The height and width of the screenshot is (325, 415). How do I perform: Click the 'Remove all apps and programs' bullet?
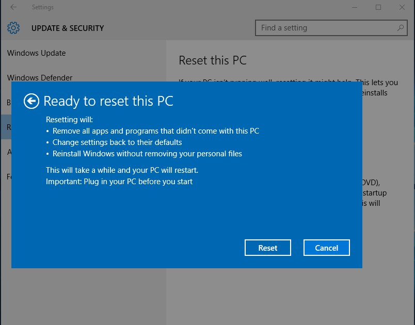pos(155,131)
